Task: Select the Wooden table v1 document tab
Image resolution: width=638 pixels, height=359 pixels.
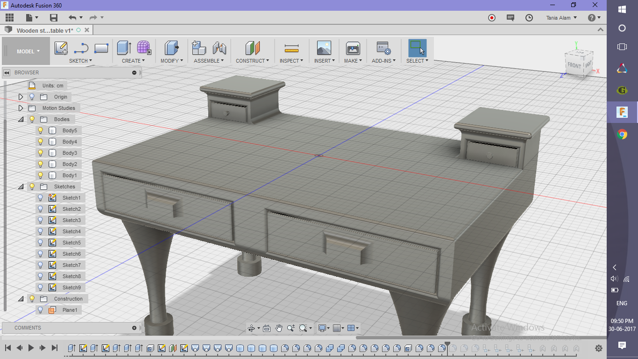Action: (x=45, y=30)
